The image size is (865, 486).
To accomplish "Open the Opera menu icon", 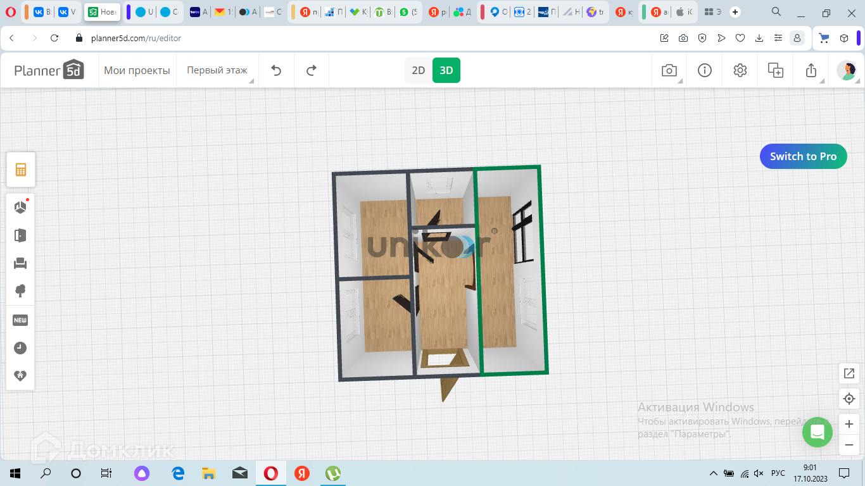I will [11, 12].
